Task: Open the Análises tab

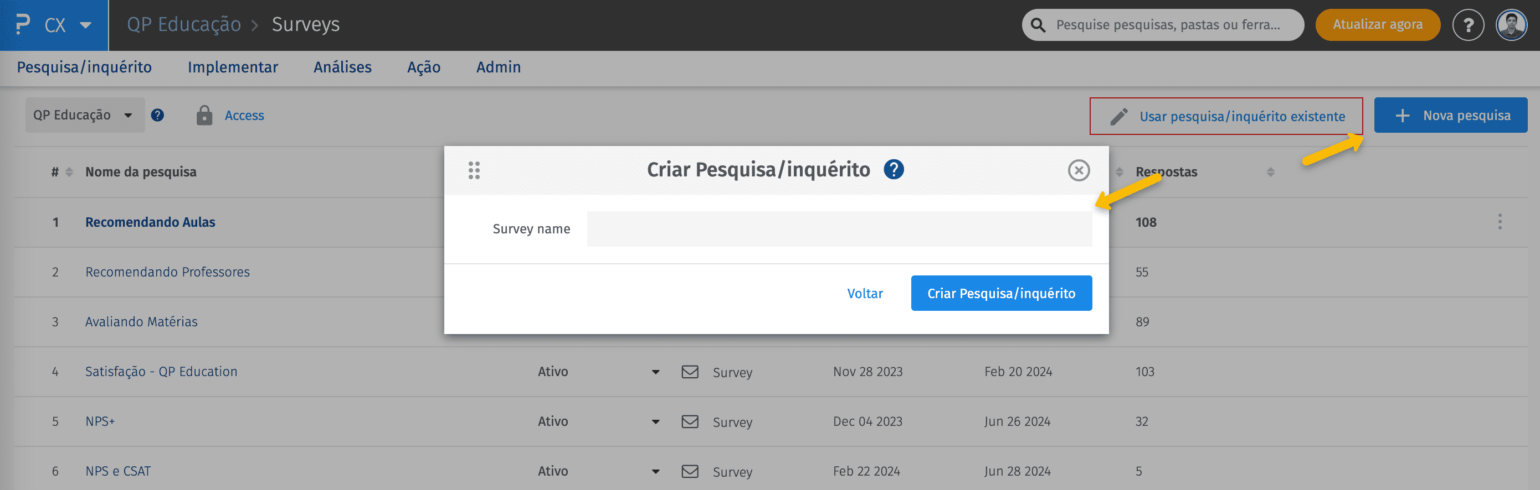Action: point(342,67)
